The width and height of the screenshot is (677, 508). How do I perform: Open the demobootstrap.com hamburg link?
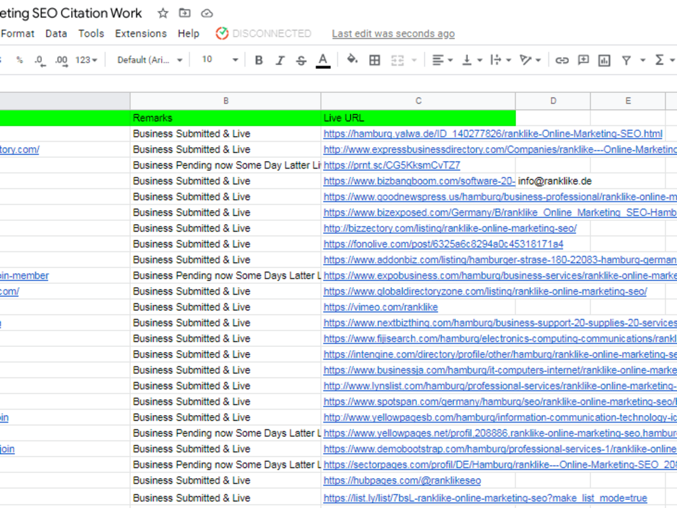pyautogui.click(x=500, y=449)
